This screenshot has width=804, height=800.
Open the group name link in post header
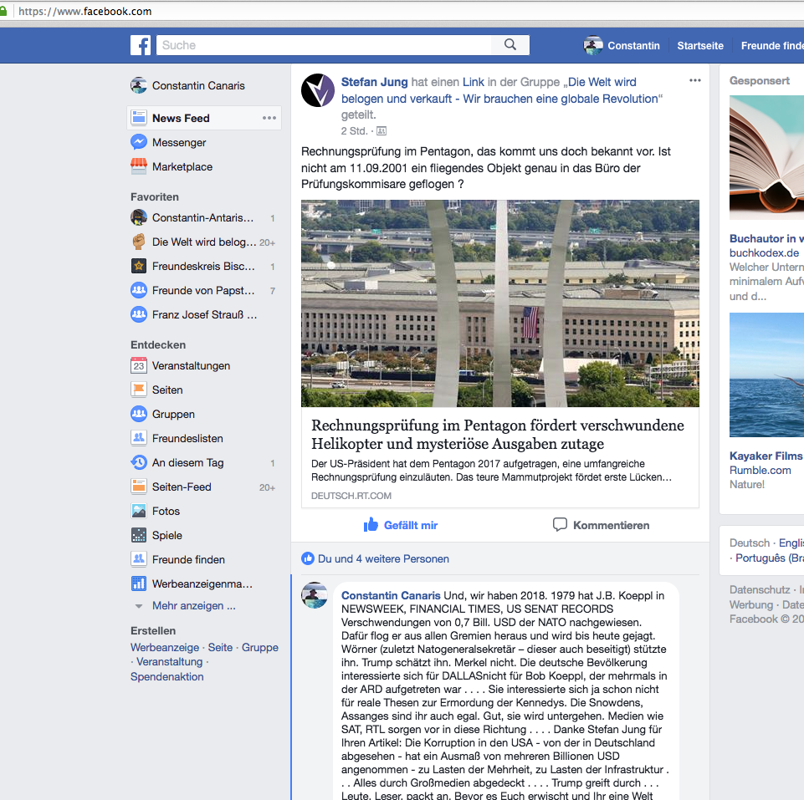pyautogui.click(x=502, y=90)
